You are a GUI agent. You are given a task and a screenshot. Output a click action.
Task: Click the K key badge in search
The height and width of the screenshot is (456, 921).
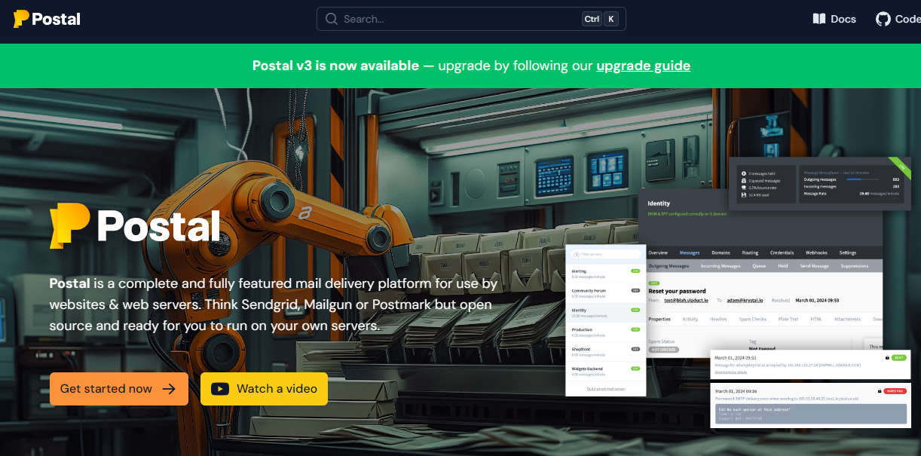610,19
